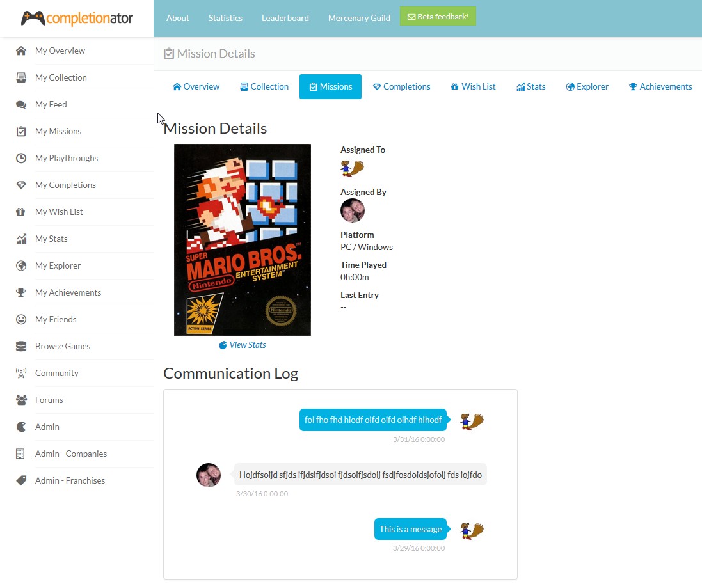Click the Beta feedback! button
This screenshot has width=702, height=584.
[x=438, y=17]
